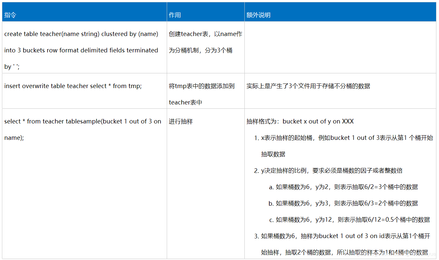Click the text '将tmp表中的数据添加到'
The width and height of the screenshot is (439, 260).
click(x=202, y=86)
